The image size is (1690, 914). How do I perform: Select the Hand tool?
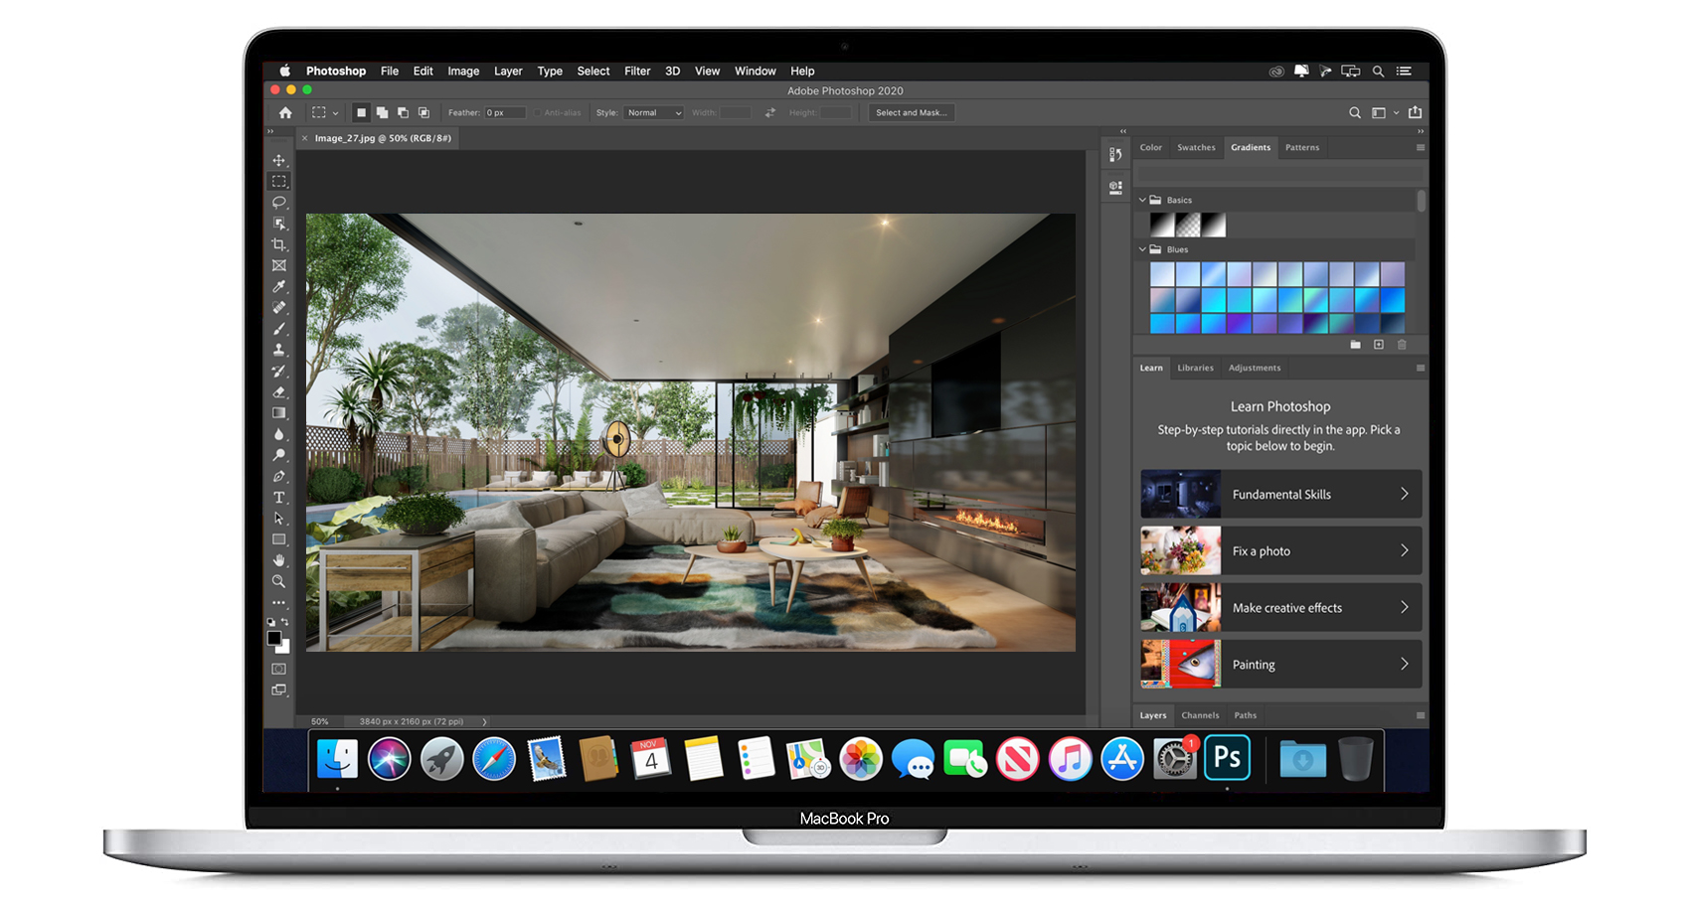[279, 560]
